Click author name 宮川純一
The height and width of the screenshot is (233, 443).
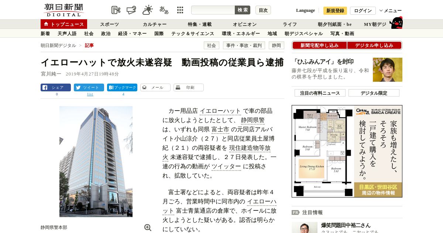pos(51,74)
